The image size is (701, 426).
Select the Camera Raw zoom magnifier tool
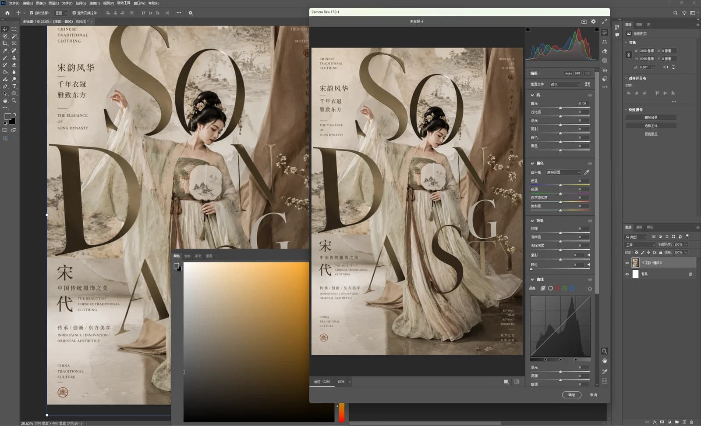tap(605, 351)
